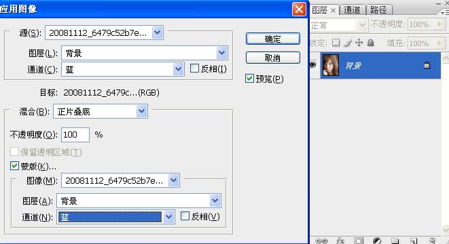Click the Link layers chain icon

[321, 241]
